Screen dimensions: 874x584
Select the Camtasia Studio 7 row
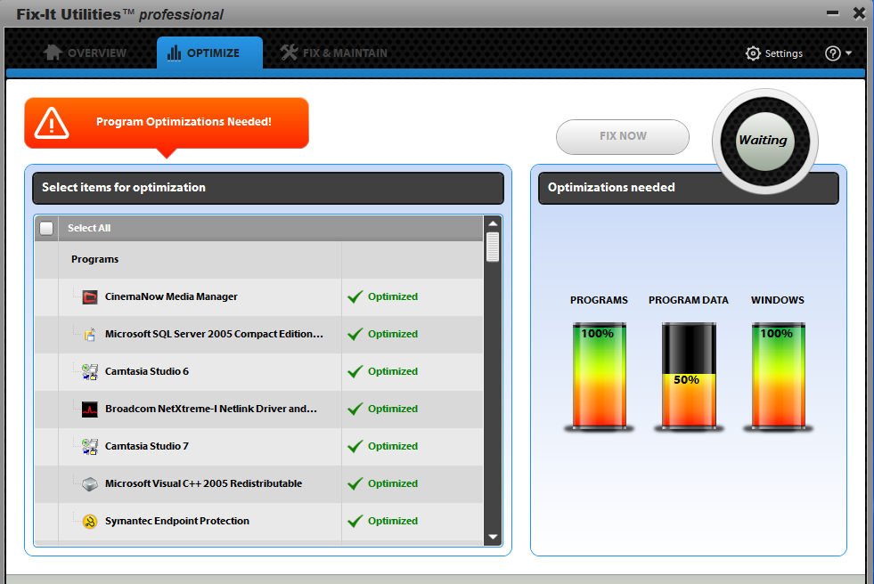tap(258, 446)
